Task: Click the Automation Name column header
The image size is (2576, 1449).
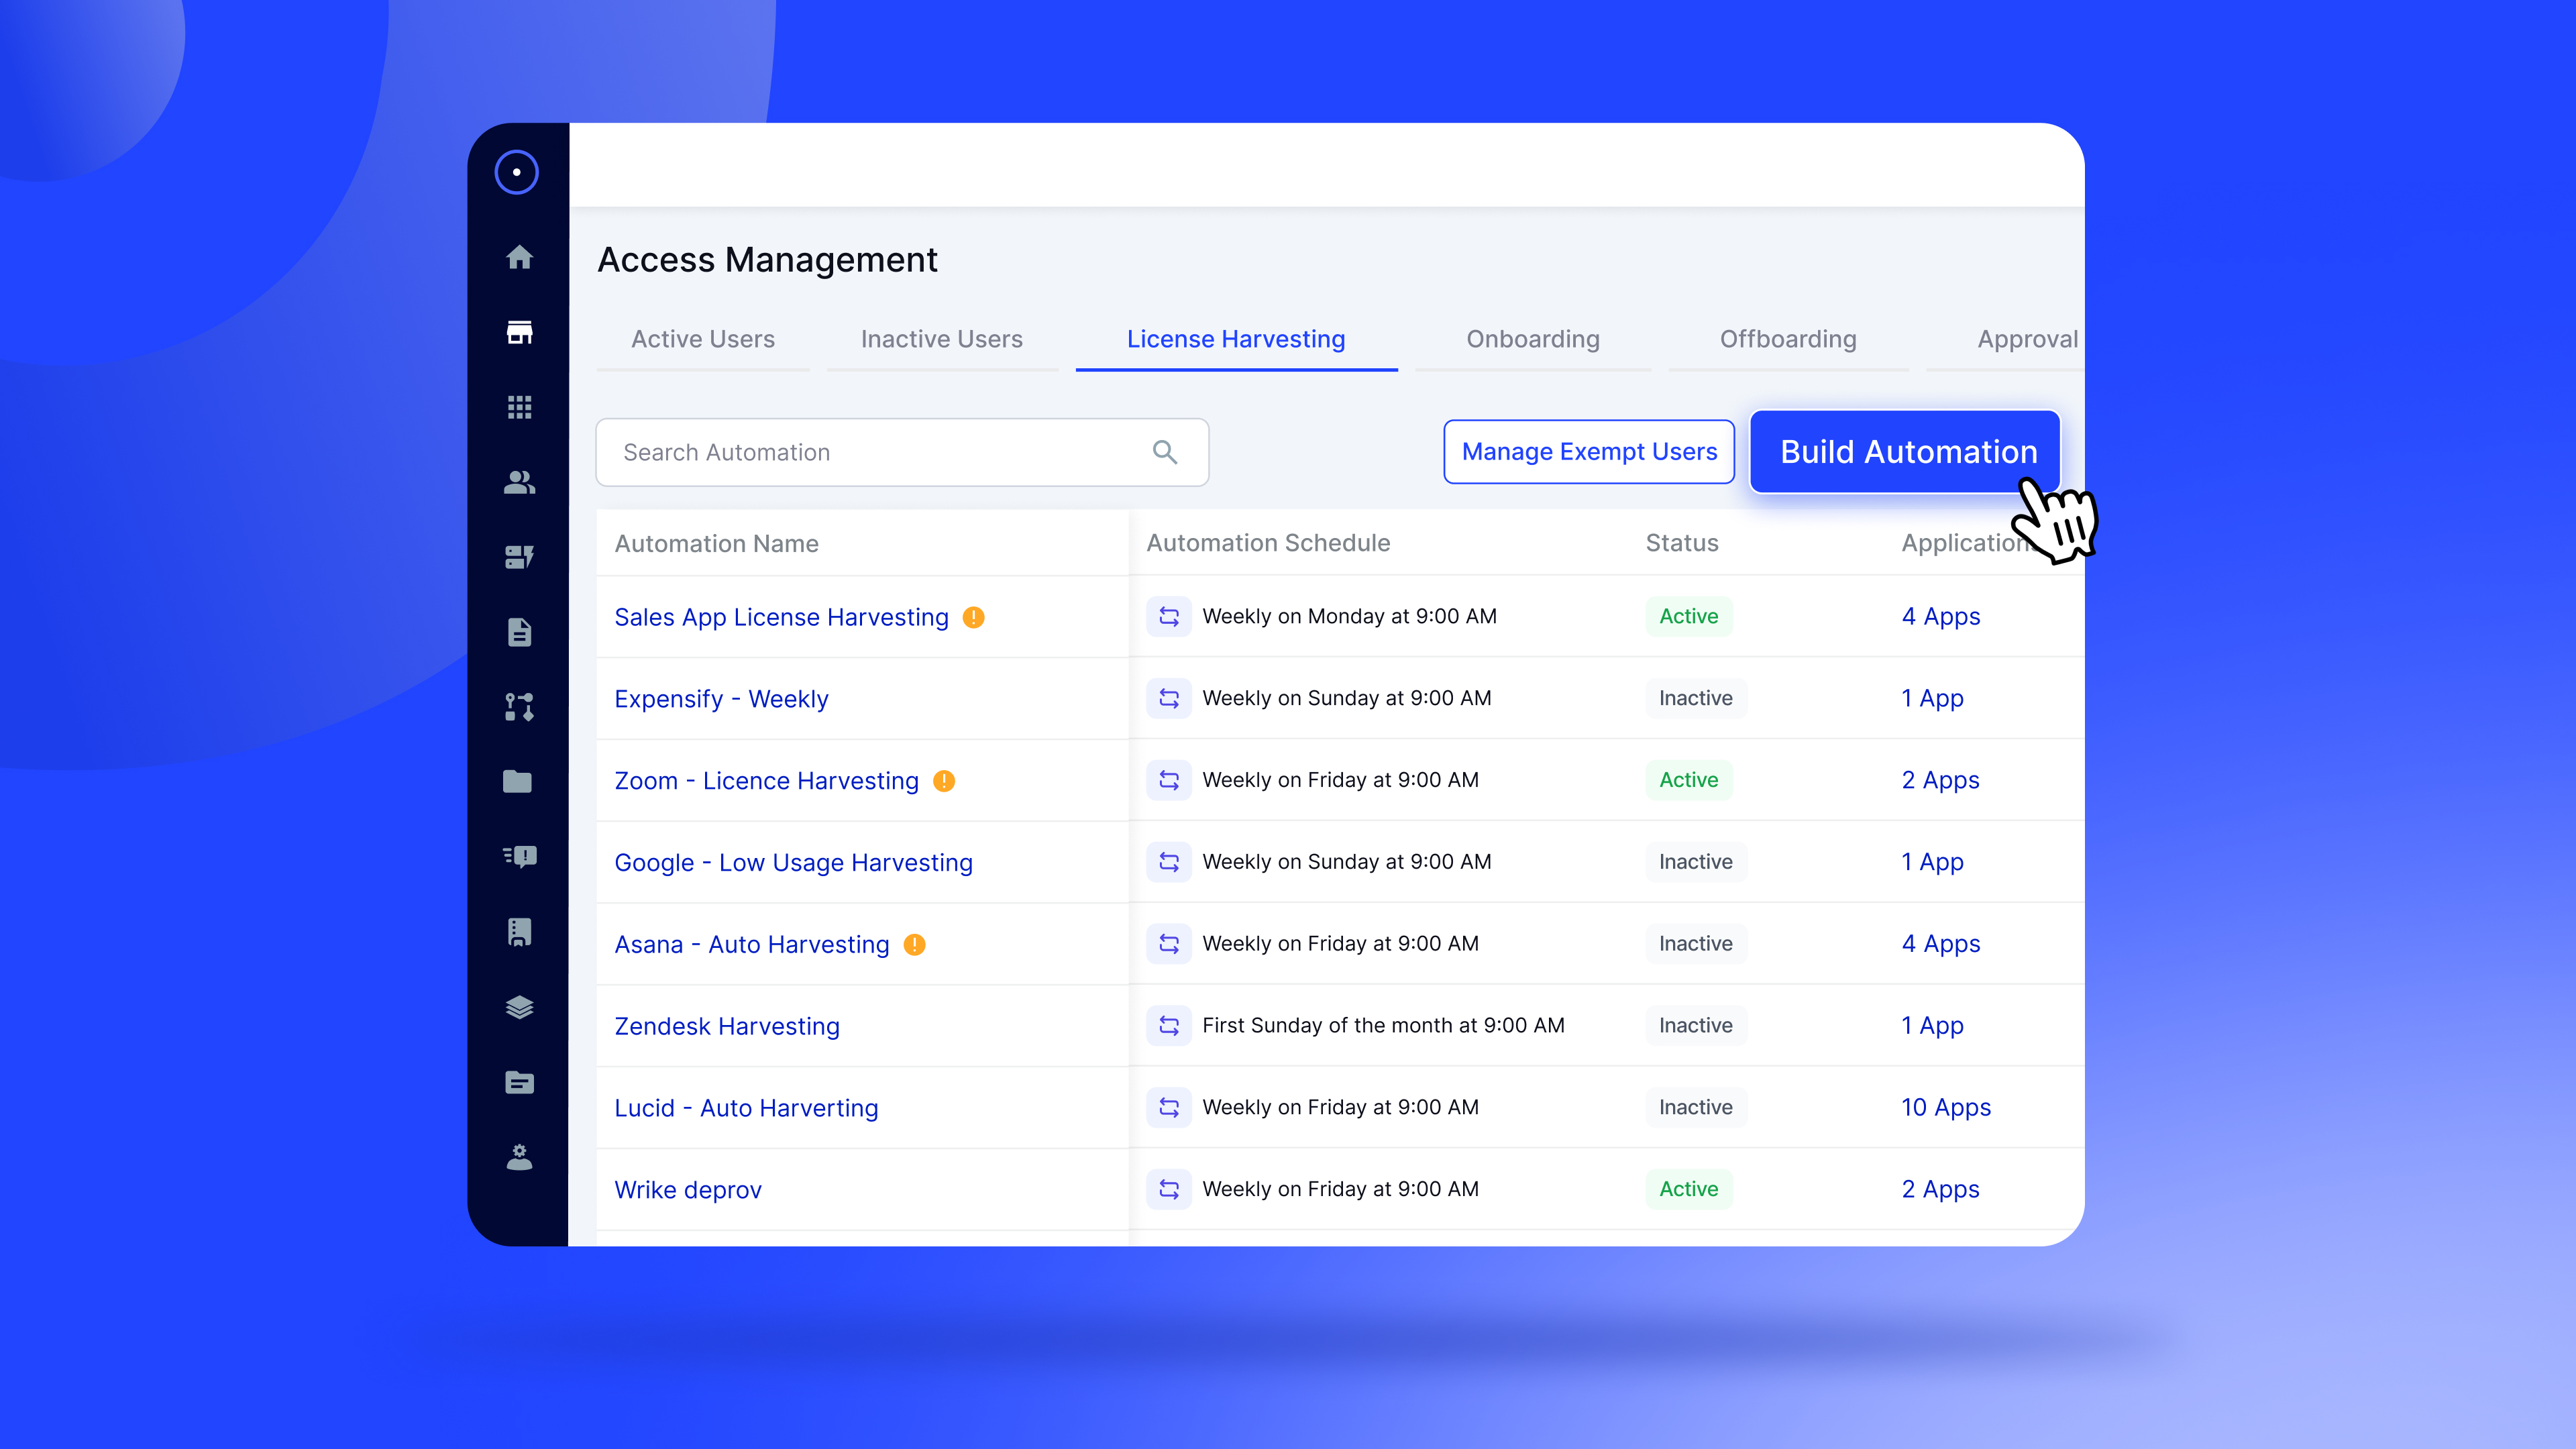Action: 716,544
